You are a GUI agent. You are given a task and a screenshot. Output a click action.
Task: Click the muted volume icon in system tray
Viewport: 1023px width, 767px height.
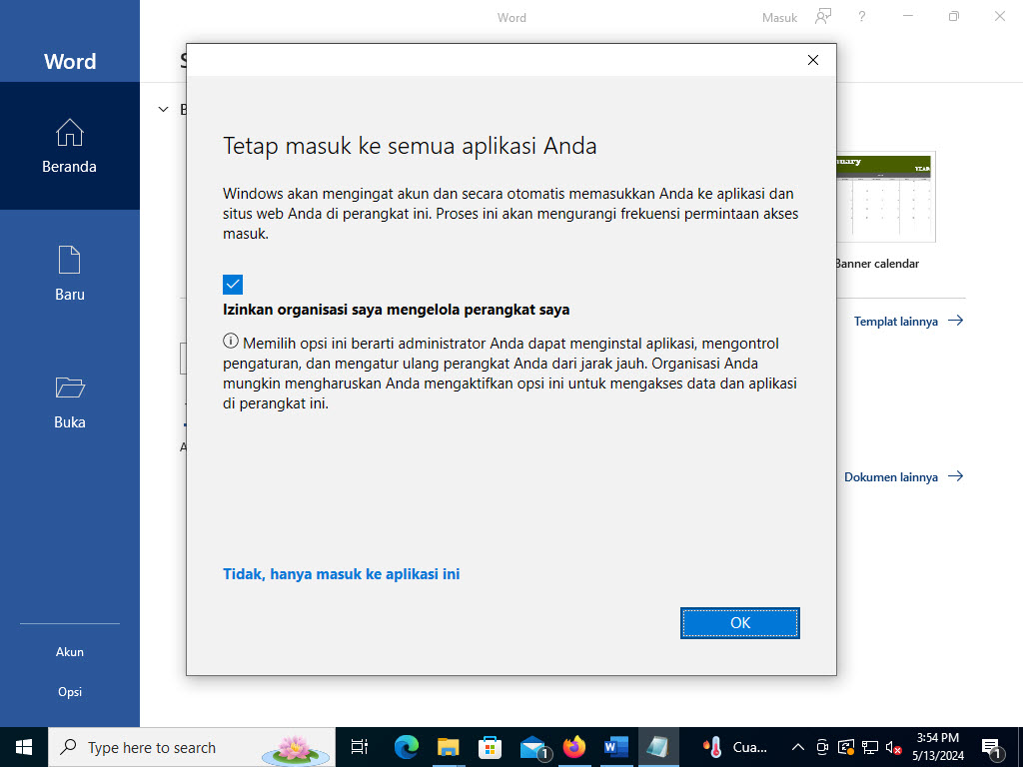(892, 747)
